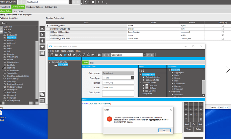Click the Paste clipboard toolbar icon

88,55
